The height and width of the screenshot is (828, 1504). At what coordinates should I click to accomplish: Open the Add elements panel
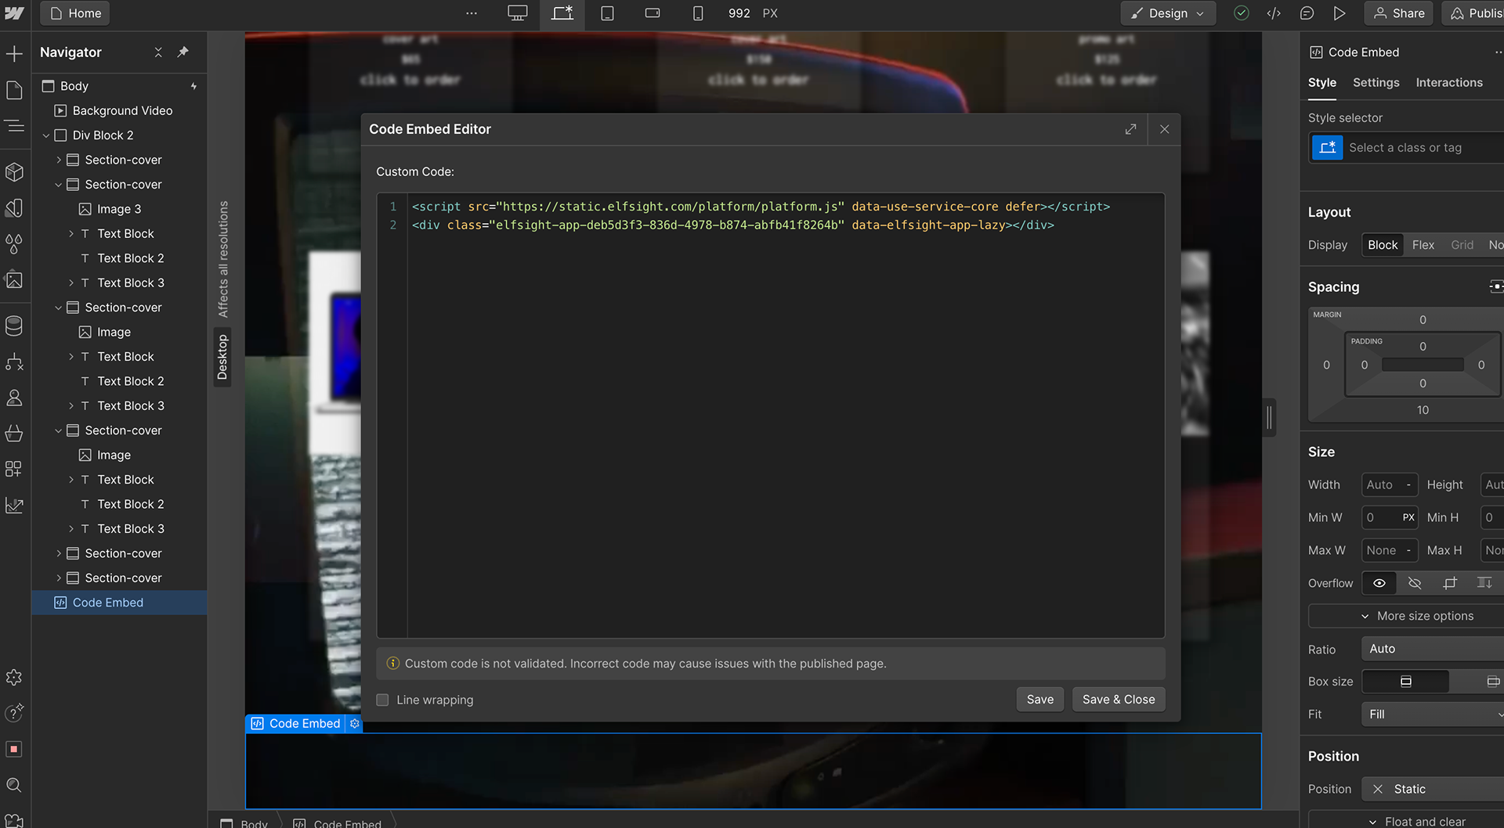pyautogui.click(x=14, y=53)
